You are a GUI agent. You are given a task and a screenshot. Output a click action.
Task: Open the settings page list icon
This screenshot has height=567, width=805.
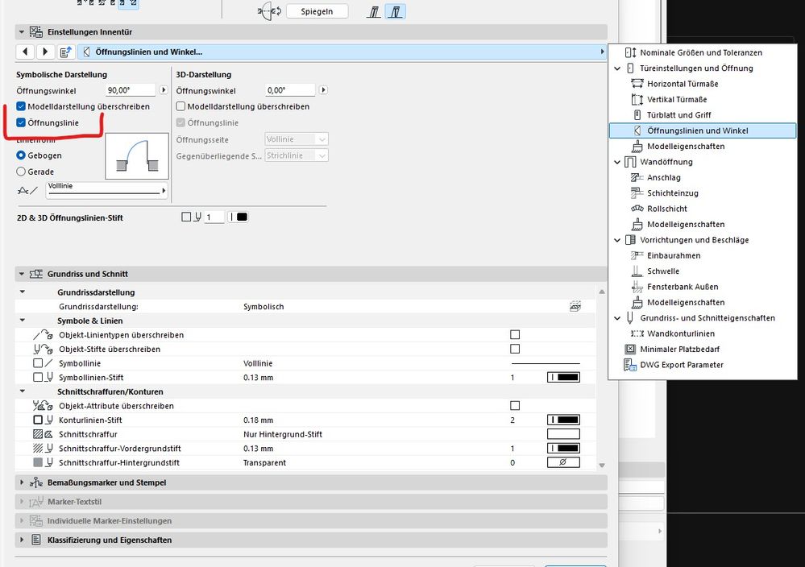pos(66,52)
